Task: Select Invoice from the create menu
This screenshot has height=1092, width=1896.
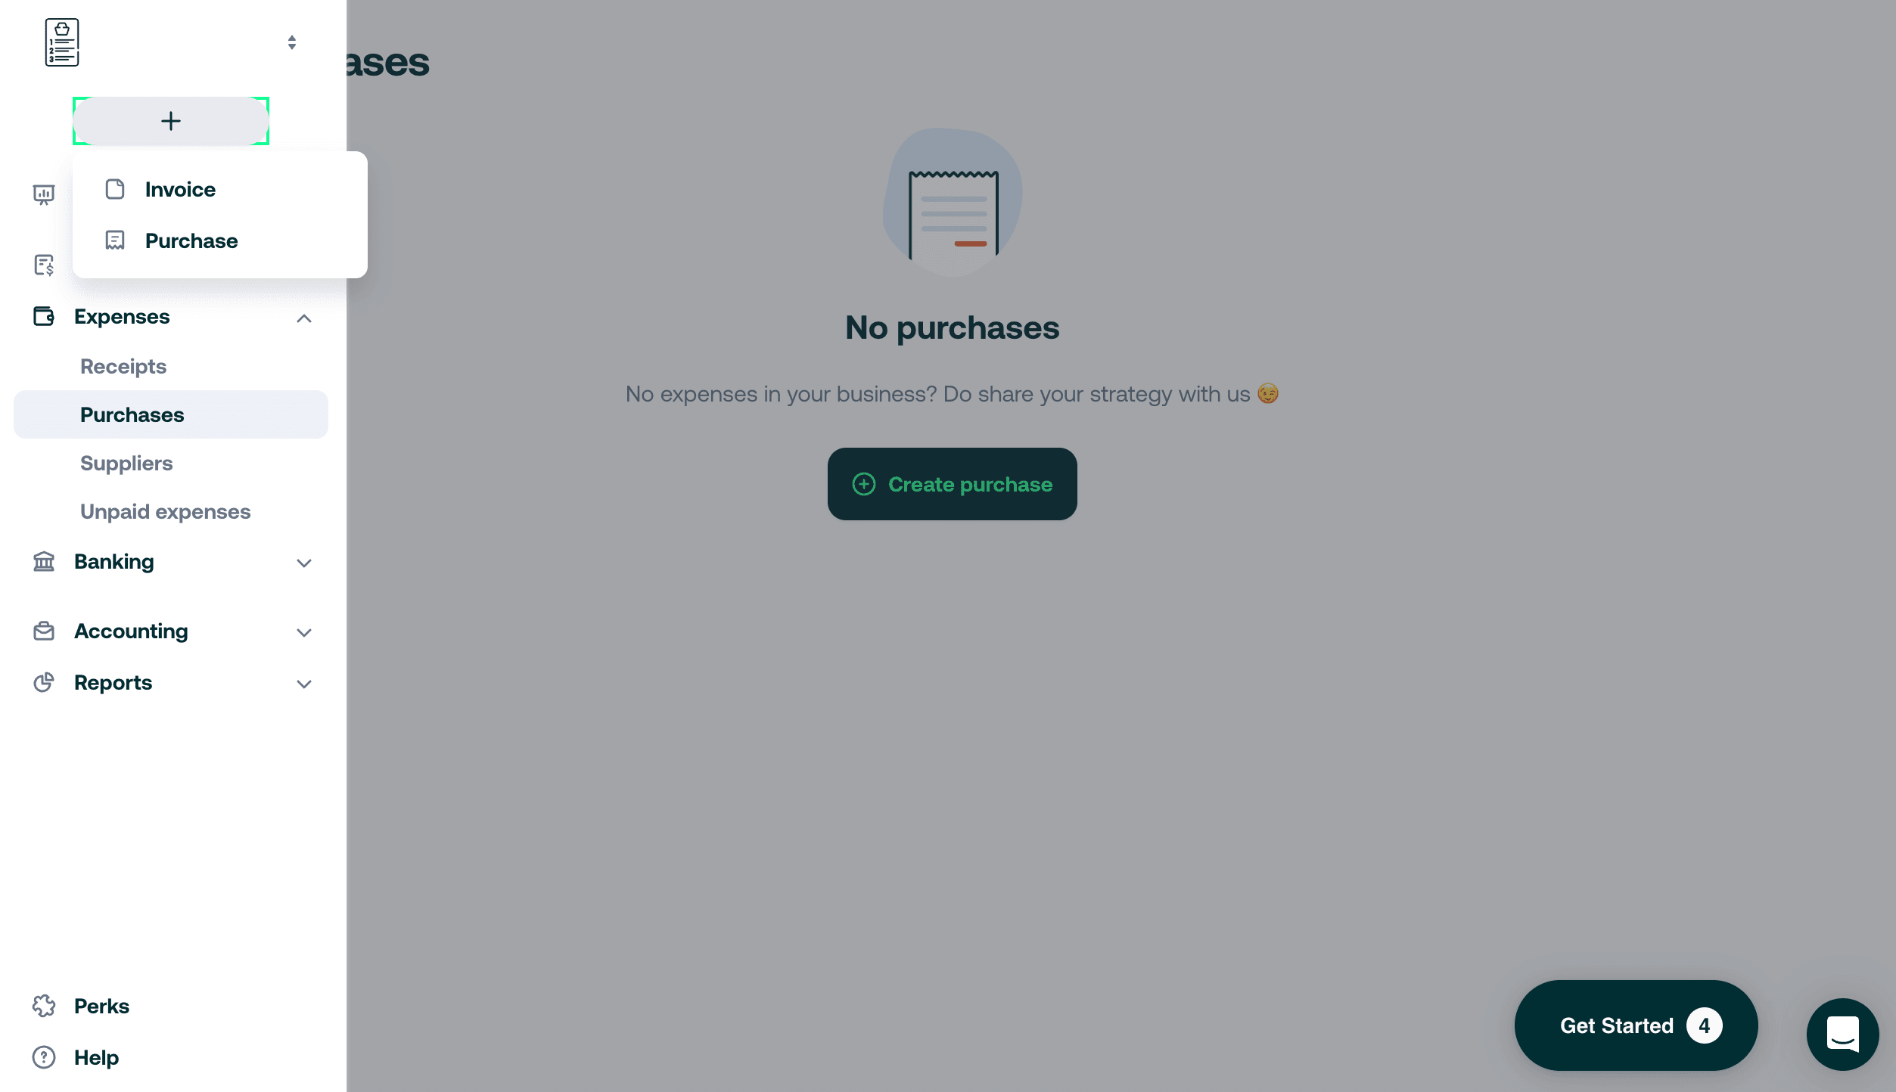Action: tap(180, 189)
